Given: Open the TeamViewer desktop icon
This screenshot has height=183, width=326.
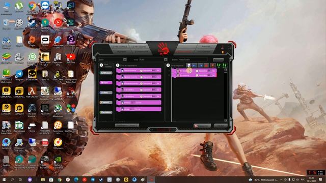Looking at the screenshot, I should click(45, 7).
